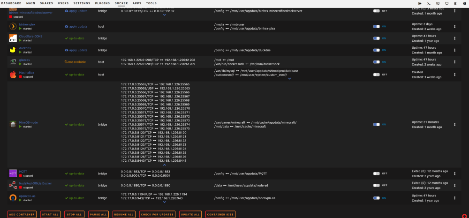Click the Add Container button
This screenshot has height=218, width=469.
[x=22, y=214]
